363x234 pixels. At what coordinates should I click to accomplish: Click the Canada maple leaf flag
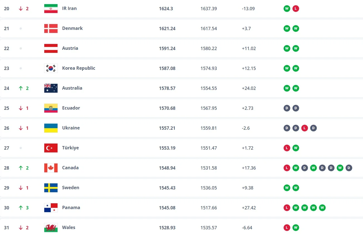click(51, 168)
